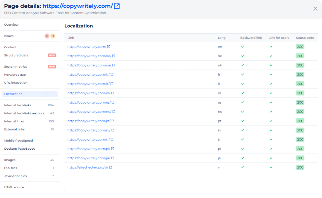Click external icon next to copywritely.com/pl/ link
Image resolution: width=322 pixels, height=198 pixels.
113,149
